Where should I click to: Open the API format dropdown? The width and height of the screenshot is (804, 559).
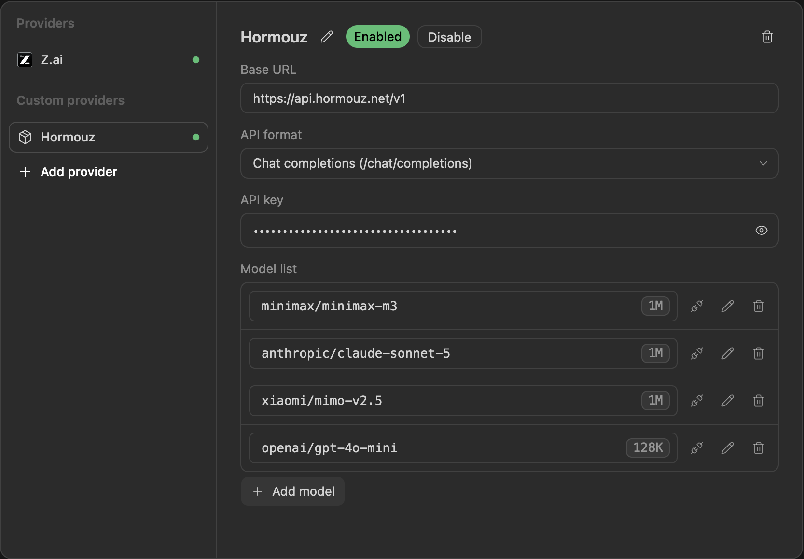510,163
